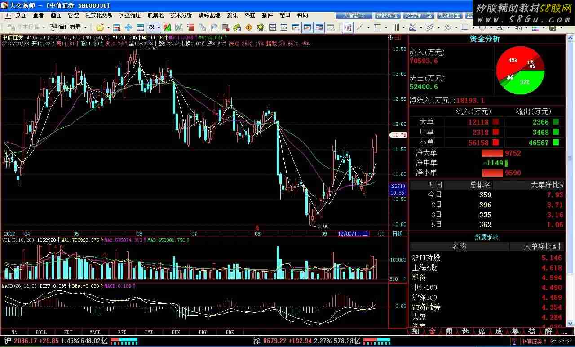575x347 pixels.
Task: Select the trend line drawing tool
Action: click(x=360, y=27)
